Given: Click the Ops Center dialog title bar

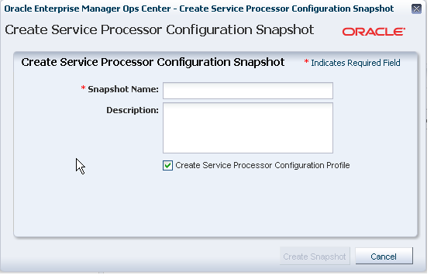Looking at the screenshot, I should pyautogui.click(x=198, y=9).
